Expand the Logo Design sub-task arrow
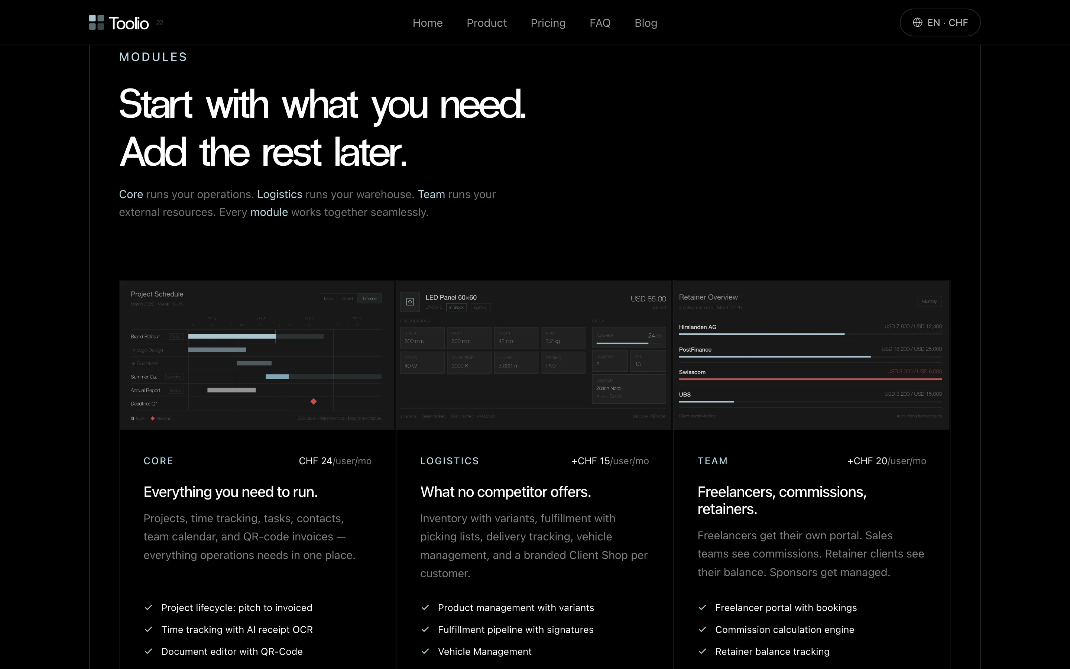This screenshot has width=1070, height=669. click(x=133, y=350)
